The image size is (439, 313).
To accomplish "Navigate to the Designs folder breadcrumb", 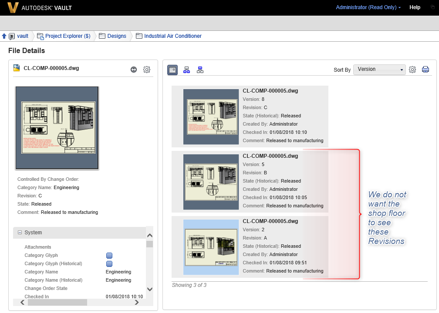I will coord(117,36).
